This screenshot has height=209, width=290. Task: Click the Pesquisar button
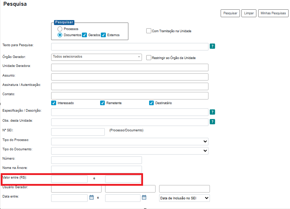pyautogui.click(x=230, y=13)
